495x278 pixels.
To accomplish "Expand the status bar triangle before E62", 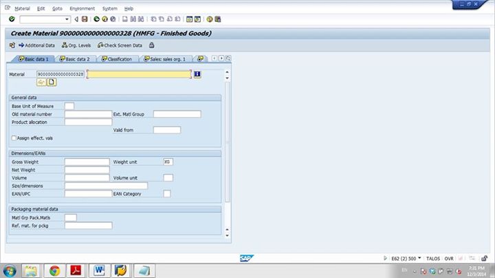I will pos(385,259).
